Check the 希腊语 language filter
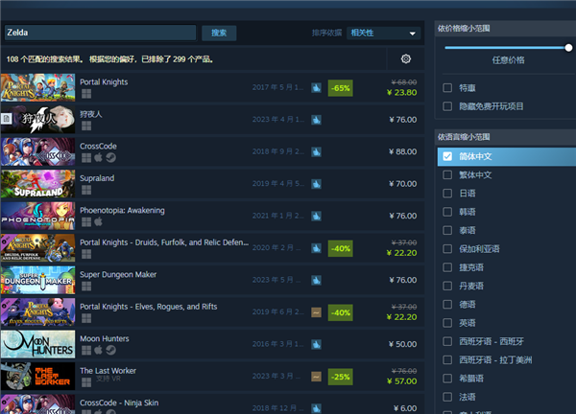 coord(447,379)
